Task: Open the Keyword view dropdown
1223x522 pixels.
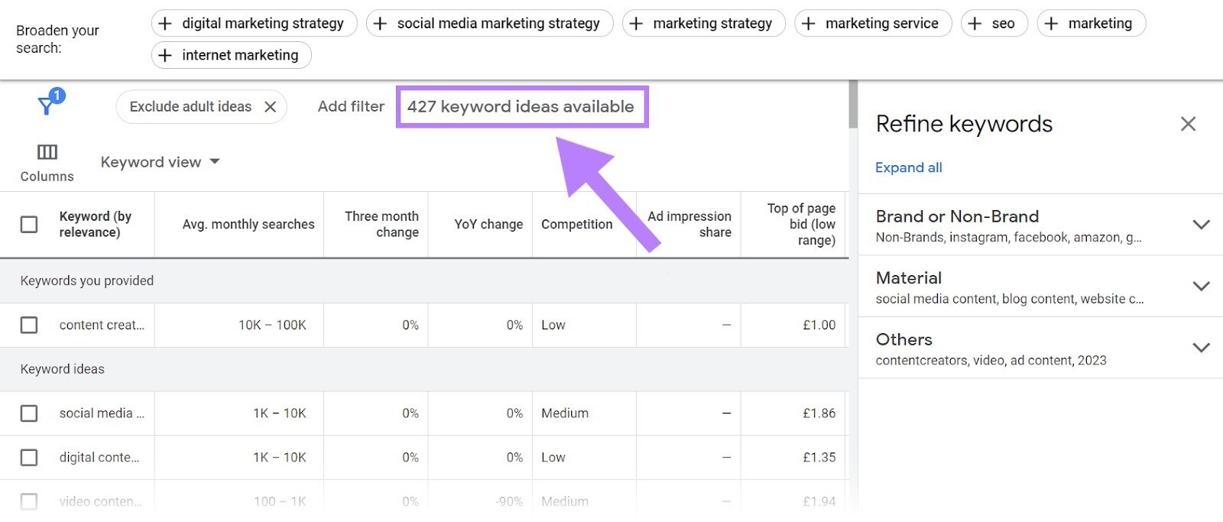Action: click(160, 162)
